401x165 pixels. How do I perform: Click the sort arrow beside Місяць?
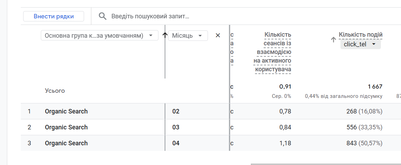[x=165, y=35]
